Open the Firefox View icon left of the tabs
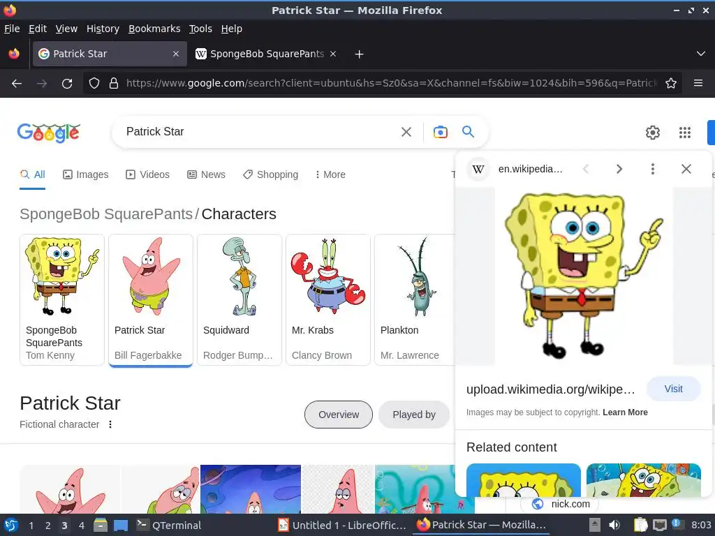This screenshot has height=536, width=715. (14, 54)
